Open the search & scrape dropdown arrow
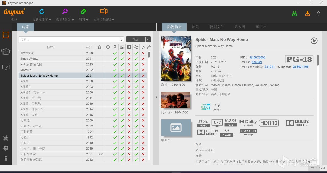Viewport: 327px width, 173px height. pyautogui.click(x=73, y=20)
